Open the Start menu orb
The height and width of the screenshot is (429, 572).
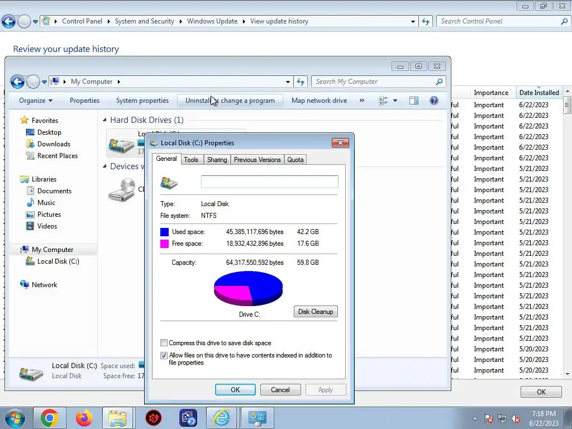pos(14,418)
